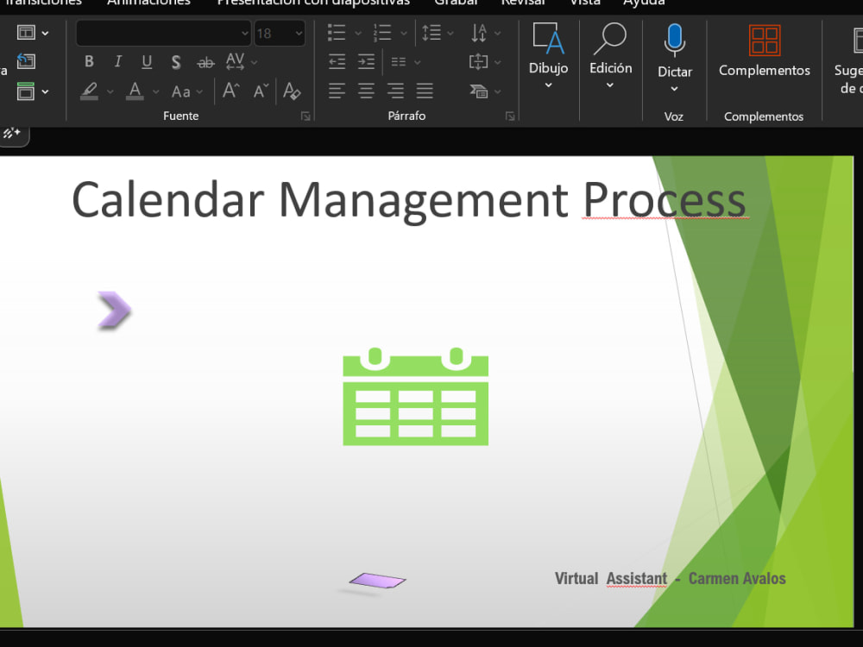Open Párrafo dialog launcher
This screenshot has height=647, width=863.
pos(510,116)
